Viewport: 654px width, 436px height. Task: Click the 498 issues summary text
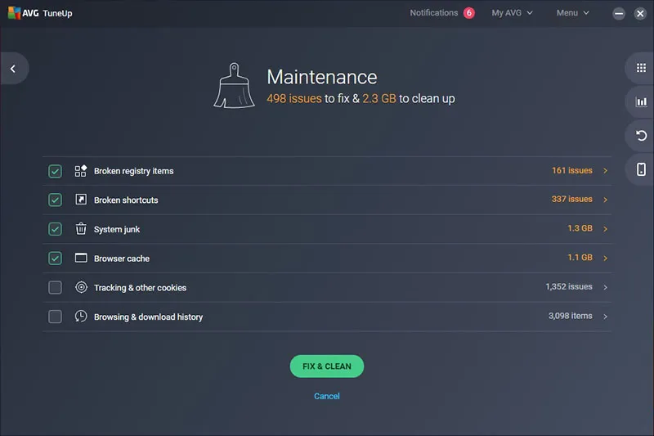294,98
